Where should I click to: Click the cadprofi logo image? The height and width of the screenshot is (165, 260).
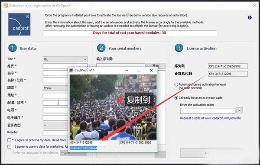pyautogui.click(x=19, y=24)
